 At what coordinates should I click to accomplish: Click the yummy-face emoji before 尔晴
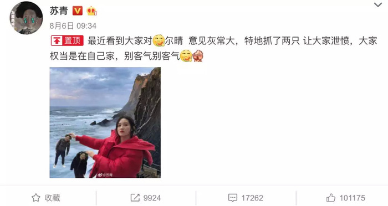tap(159, 41)
